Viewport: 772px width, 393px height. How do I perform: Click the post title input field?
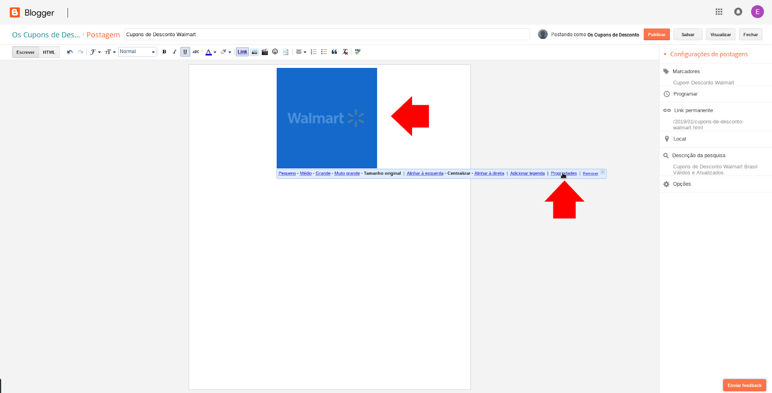click(327, 34)
